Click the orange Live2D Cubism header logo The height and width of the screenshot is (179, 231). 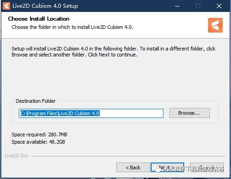click(215, 25)
